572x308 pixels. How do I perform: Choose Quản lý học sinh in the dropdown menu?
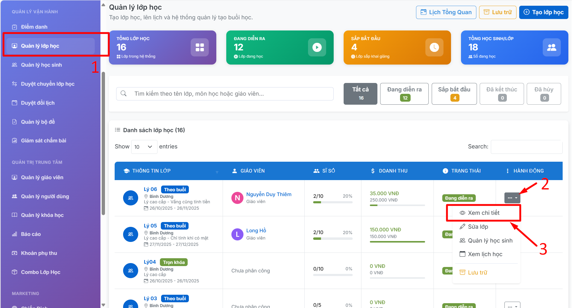pos(490,241)
